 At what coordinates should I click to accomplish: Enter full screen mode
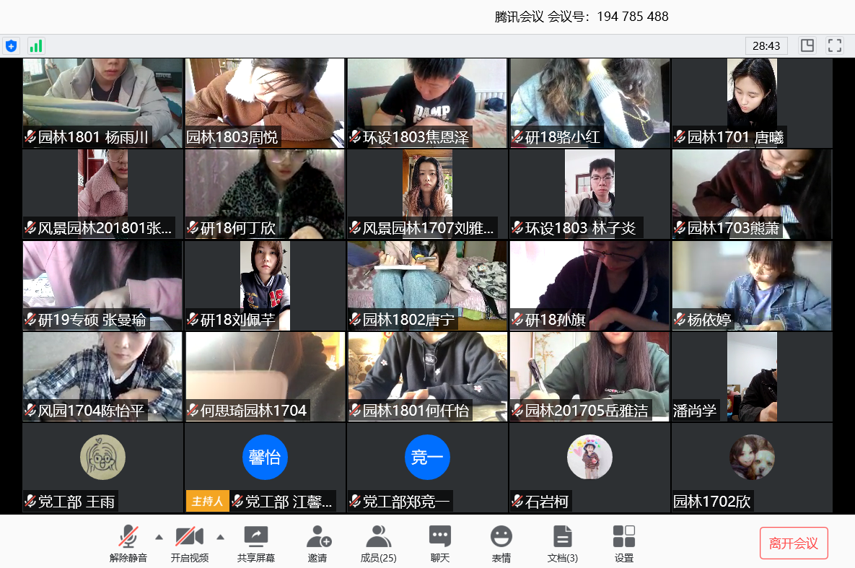(x=835, y=46)
